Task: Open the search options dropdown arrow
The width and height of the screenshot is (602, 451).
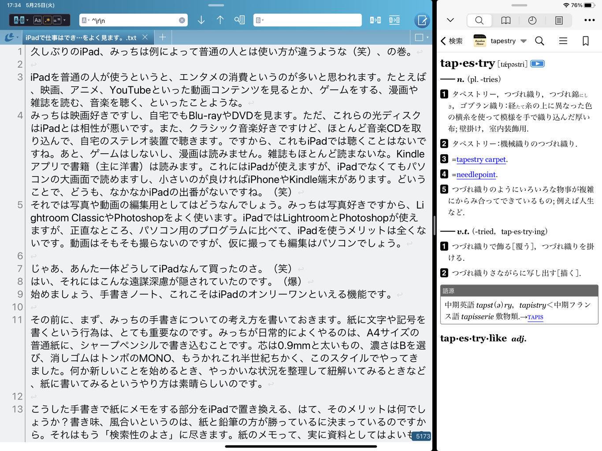Action: 65,20
